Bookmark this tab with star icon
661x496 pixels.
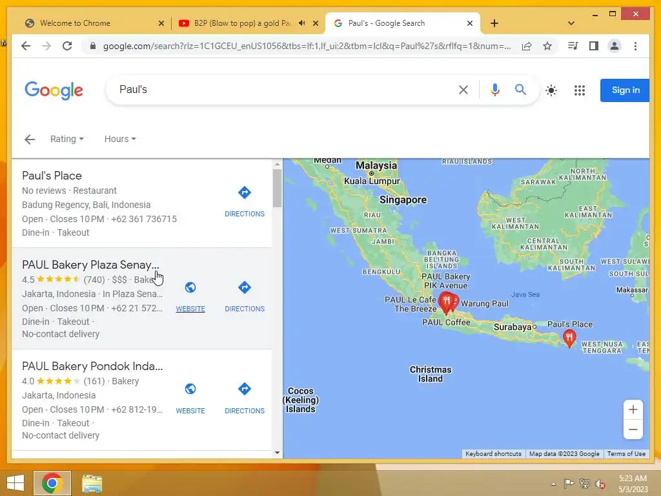[x=547, y=46]
